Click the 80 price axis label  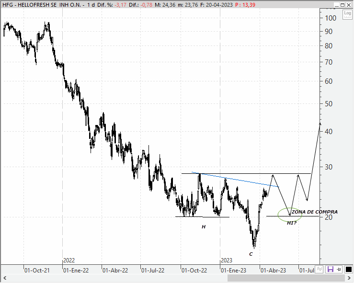(x=329, y=46)
